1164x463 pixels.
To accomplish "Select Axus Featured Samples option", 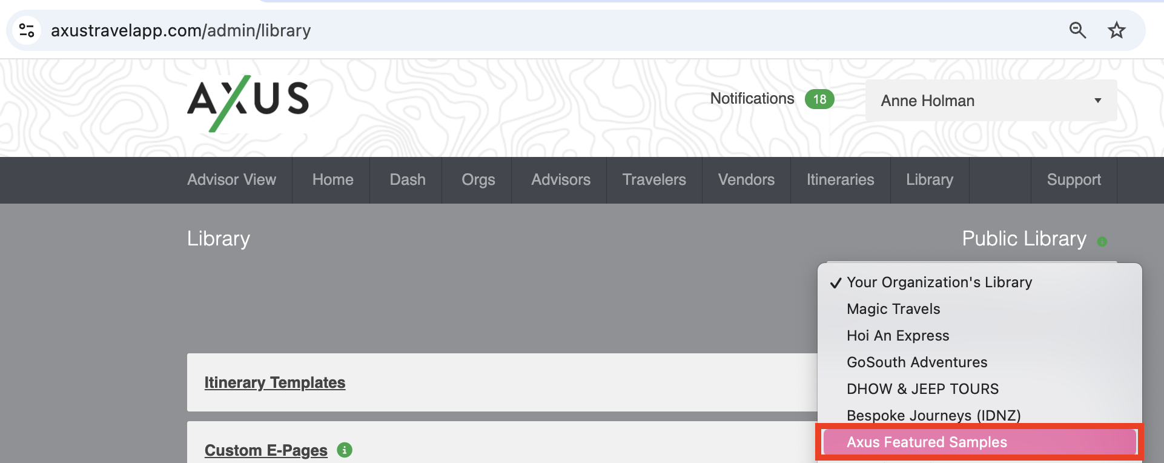I will (979, 442).
